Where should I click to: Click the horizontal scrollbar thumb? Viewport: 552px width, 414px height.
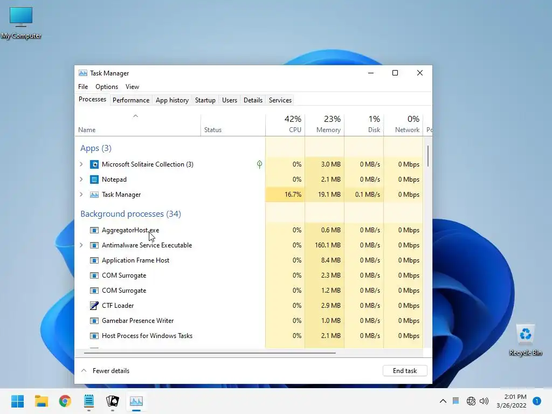(210, 353)
